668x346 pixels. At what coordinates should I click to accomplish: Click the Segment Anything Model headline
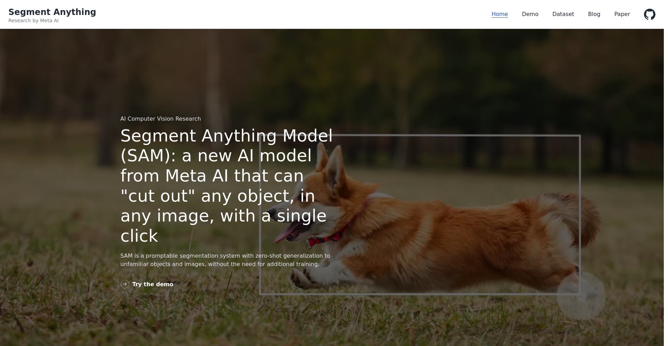click(226, 186)
